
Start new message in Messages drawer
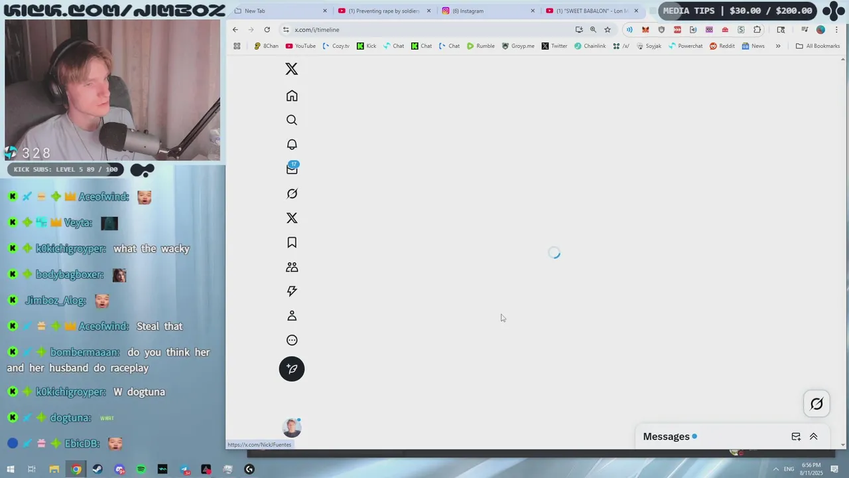[796, 436]
